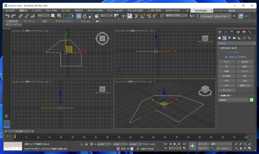Choose the Select Object arrow tool

(x=53, y=16)
